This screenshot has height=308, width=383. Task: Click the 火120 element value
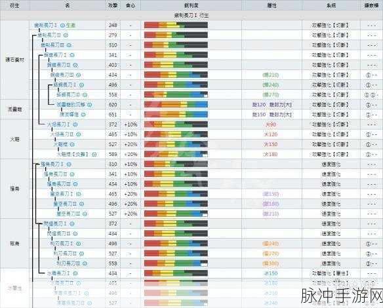click(x=271, y=134)
